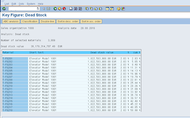Click the yellow Exit icon
The width and height of the screenshot is (190, 118).
point(60,9)
